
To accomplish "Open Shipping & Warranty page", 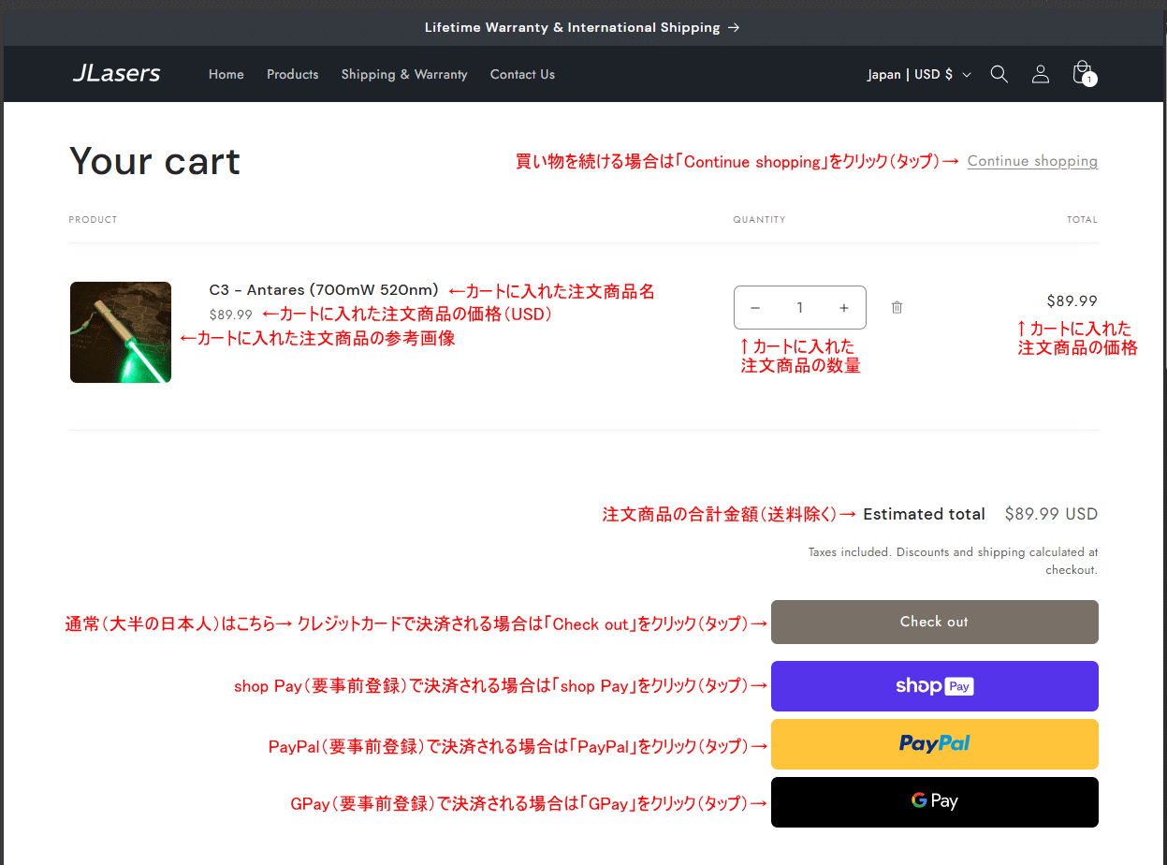I will (403, 74).
